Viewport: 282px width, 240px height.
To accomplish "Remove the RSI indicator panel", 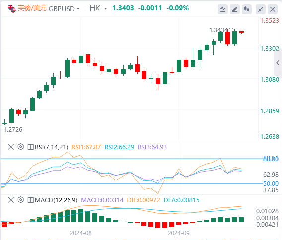I will [x=11, y=147].
